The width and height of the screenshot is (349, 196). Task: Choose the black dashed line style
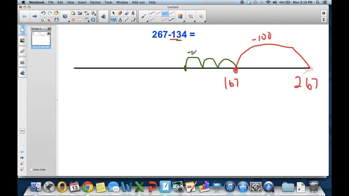[x=172, y=20]
